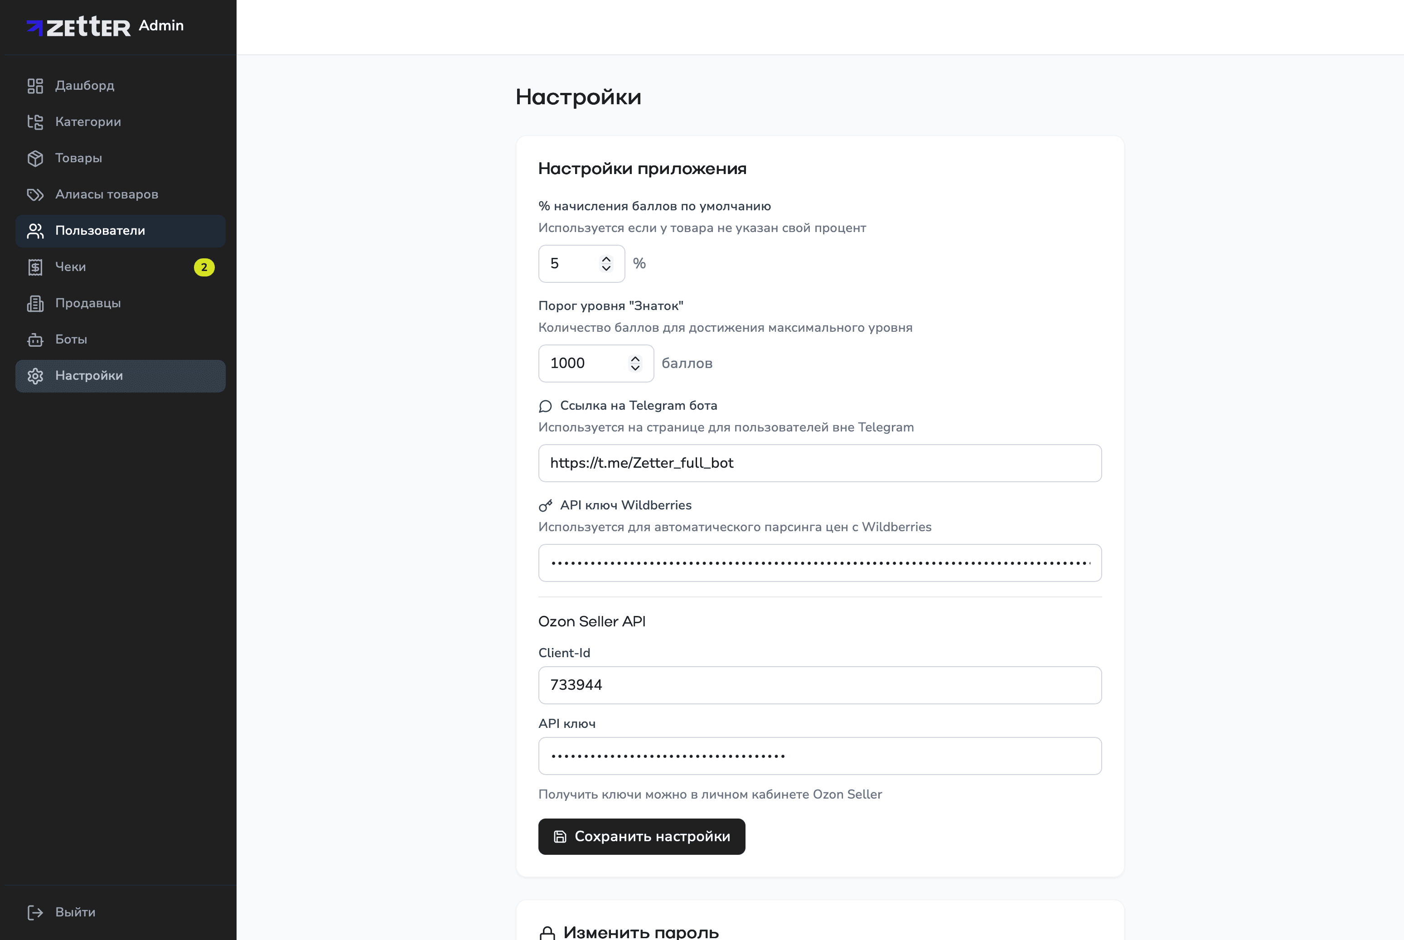1404x940 pixels.
Task: Click the Пользователи people icon
Action: tap(35, 231)
